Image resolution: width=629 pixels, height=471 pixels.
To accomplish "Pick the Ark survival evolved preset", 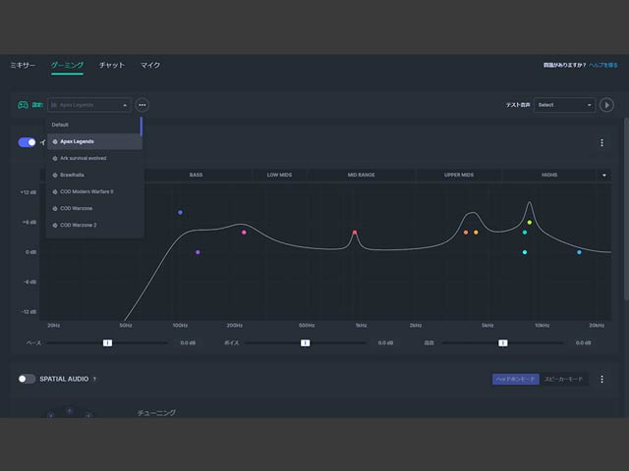I will click(x=94, y=158).
